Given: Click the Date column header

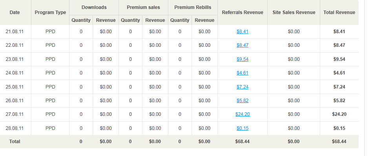Looking at the screenshot, I should (15, 12).
